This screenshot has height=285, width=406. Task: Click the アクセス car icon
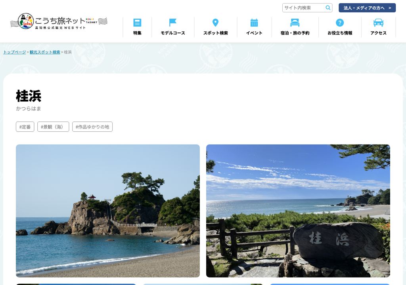click(378, 23)
